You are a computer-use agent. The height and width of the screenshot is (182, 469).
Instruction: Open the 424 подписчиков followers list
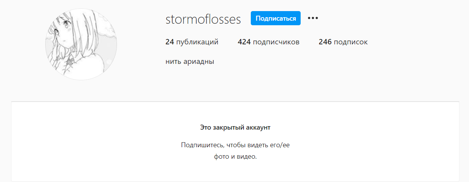(x=268, y=42)
